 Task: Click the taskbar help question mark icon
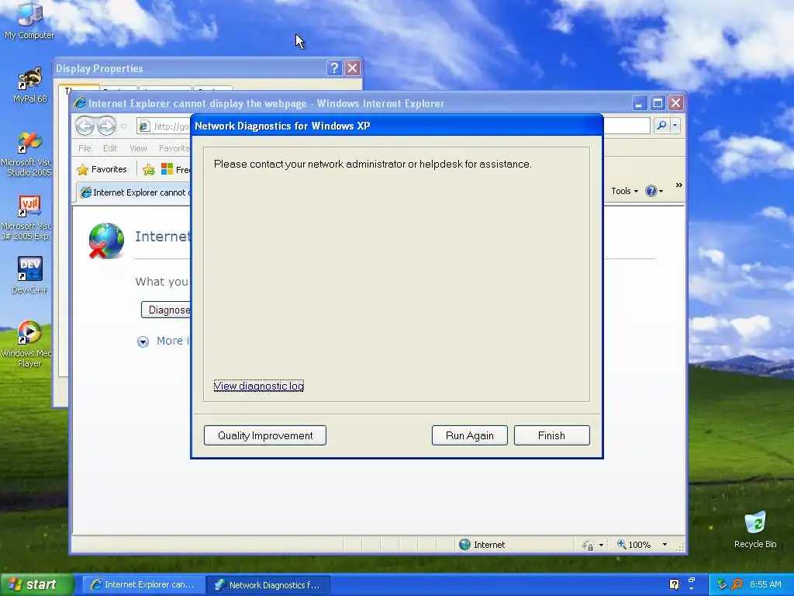tap(674, 584)
